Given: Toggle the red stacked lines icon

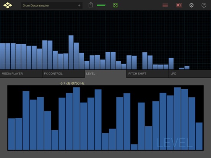Looking at the screenshot, I should (165, 5).
